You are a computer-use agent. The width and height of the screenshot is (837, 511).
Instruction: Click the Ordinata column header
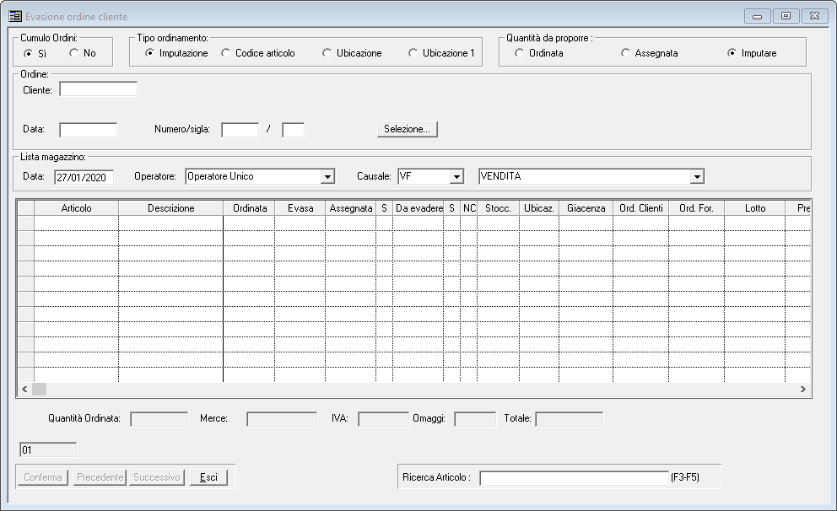click(x=249, y=208)
